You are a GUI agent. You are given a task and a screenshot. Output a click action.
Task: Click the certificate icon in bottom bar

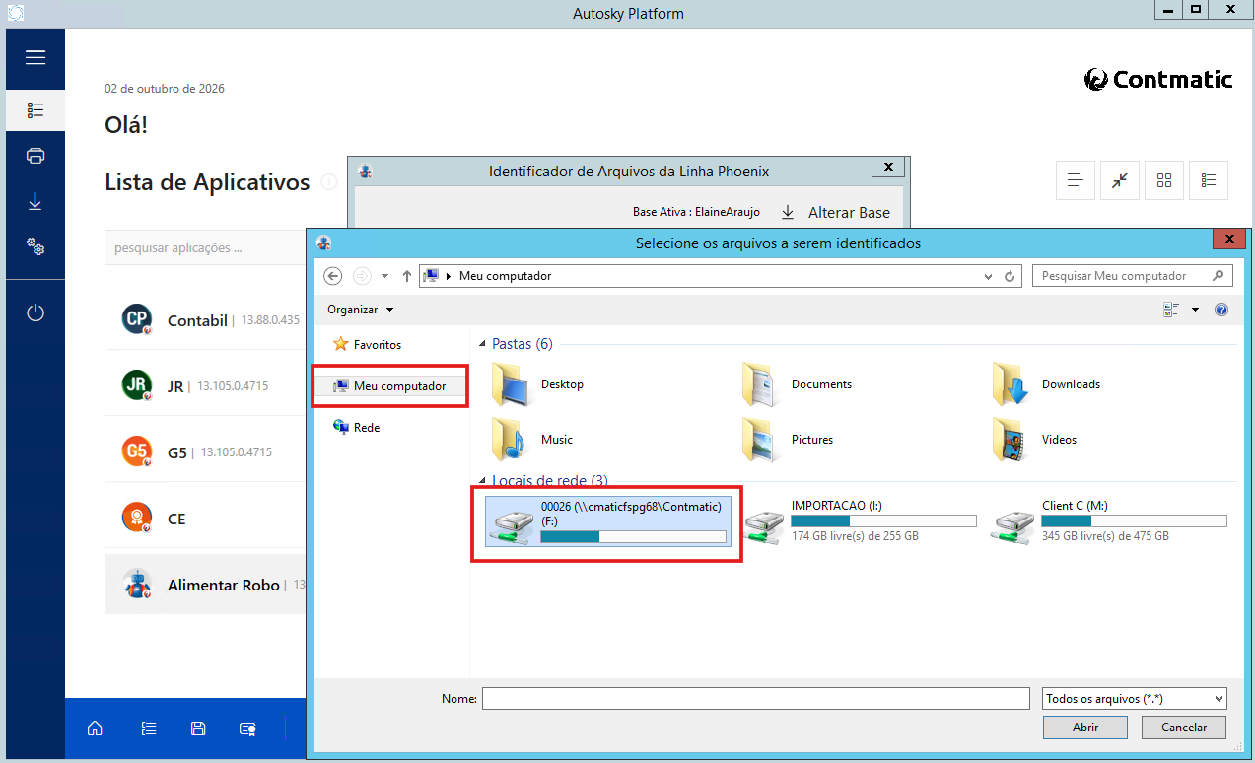[248, 728]
